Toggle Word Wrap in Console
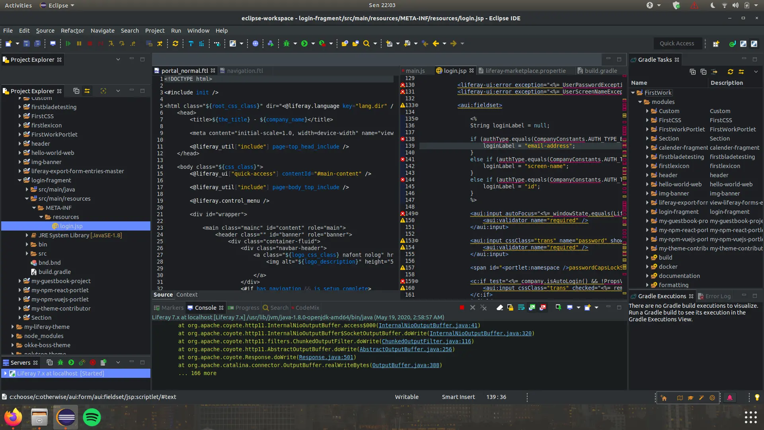The image size is (764, 430). point(521,307)
